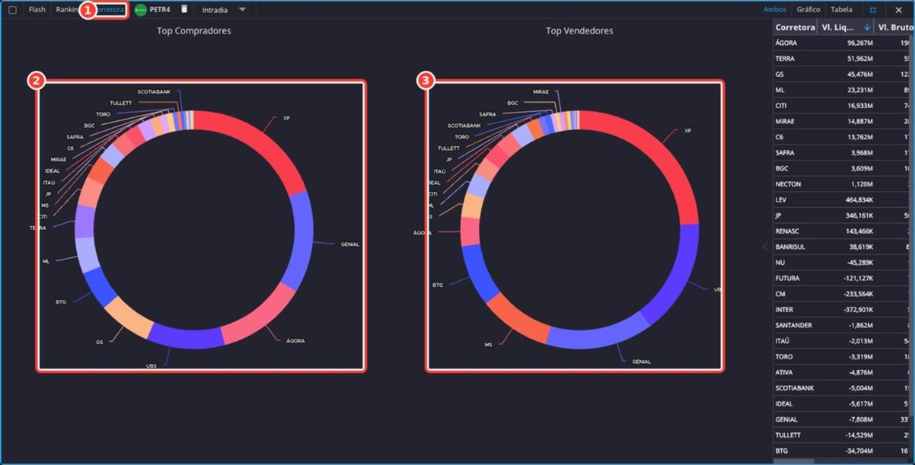Select the Corretora tab

(110, 10)
